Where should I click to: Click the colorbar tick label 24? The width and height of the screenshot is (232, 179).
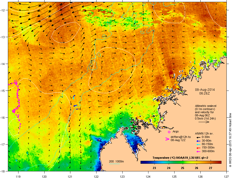coord(168,168)
